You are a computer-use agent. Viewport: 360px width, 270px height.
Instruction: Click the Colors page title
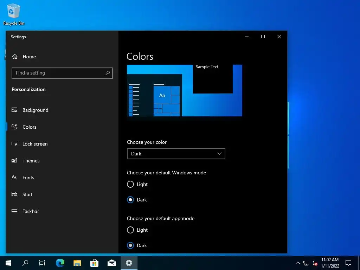(140, 56)
